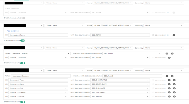Click the plus icon beside the Fill Section row under When Term

tap(169, 57)
